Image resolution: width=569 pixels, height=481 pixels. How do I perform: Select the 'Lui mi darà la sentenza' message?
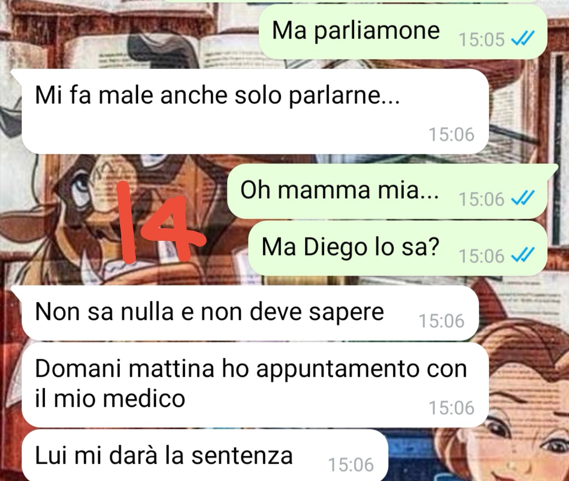pyautogui.click(x=204, y=455)
